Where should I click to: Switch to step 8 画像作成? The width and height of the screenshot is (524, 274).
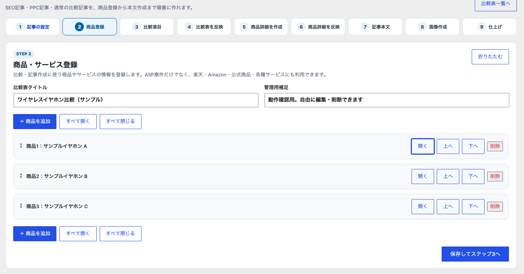(432, 27)
